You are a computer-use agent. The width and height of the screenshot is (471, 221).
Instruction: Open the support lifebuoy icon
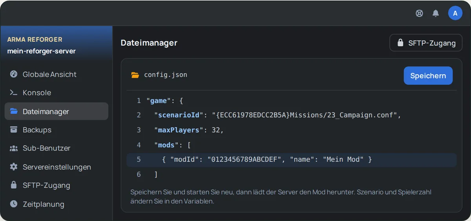[x=419, y=13]
